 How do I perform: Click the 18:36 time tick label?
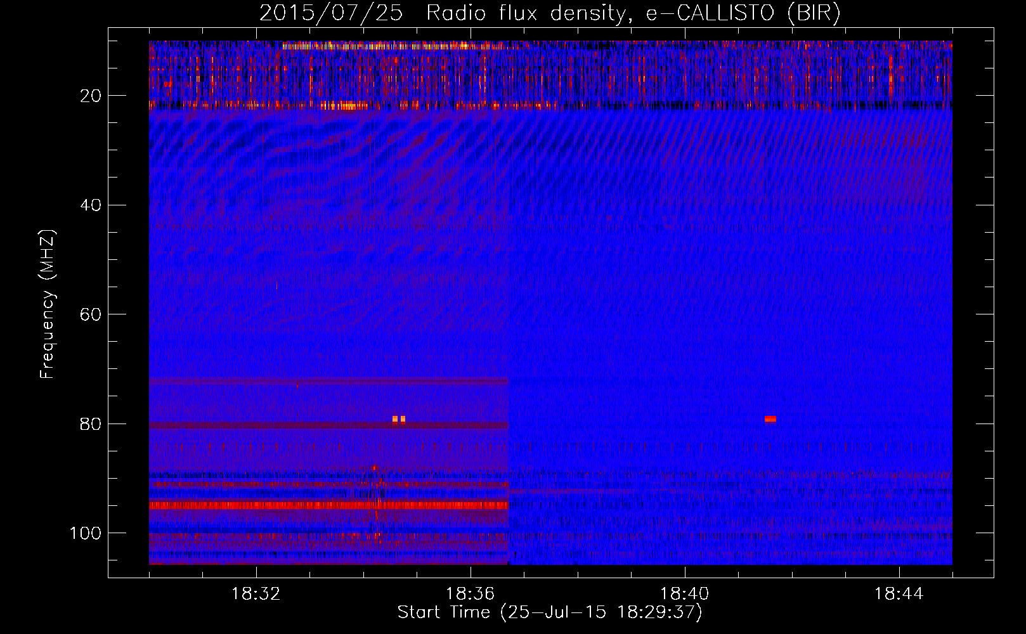(471, 594)
